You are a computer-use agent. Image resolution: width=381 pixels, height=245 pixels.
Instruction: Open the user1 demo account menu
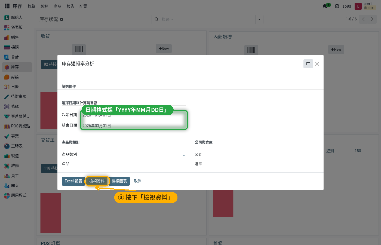point(365,6)
